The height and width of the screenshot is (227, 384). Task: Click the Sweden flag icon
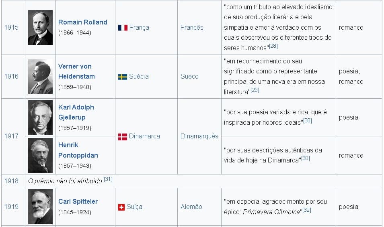point(123,77)
